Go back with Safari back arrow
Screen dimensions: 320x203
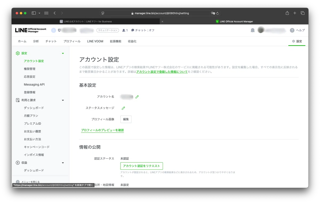click(x=55, y=13)
